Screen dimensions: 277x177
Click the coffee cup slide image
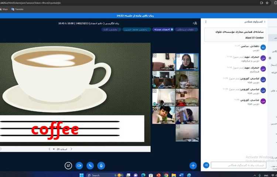(57, 79)
